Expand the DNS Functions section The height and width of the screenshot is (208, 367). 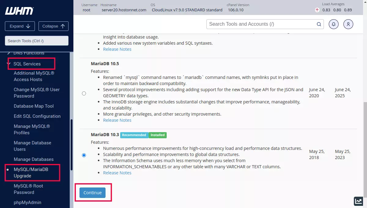click(x=29, y=53)
